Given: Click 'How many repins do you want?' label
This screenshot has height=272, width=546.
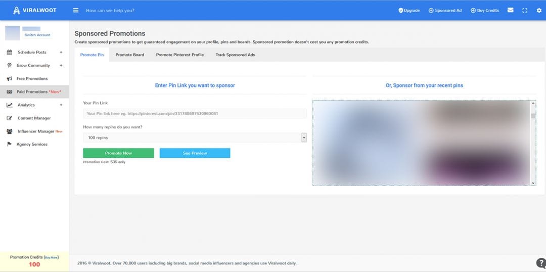Looking at the screenshot, I should (x=112, y=127).
